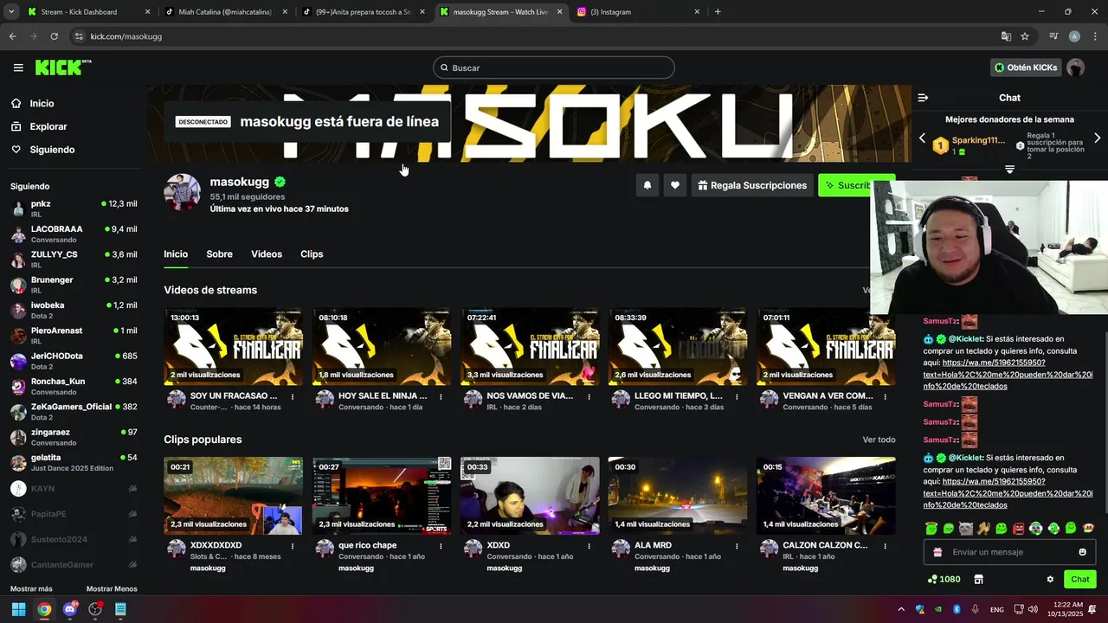Click the translate page icon in the address bar
Image resolution: width=1108 pixels, height=623 pixels.
tap(1006, 36)
